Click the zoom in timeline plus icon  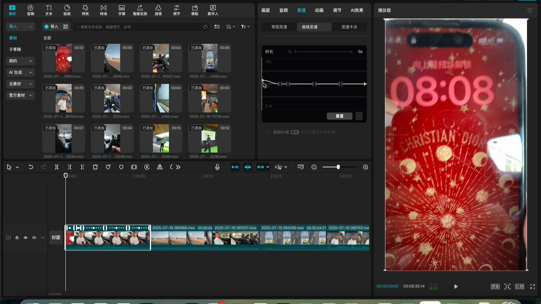[x=366, y=167]
